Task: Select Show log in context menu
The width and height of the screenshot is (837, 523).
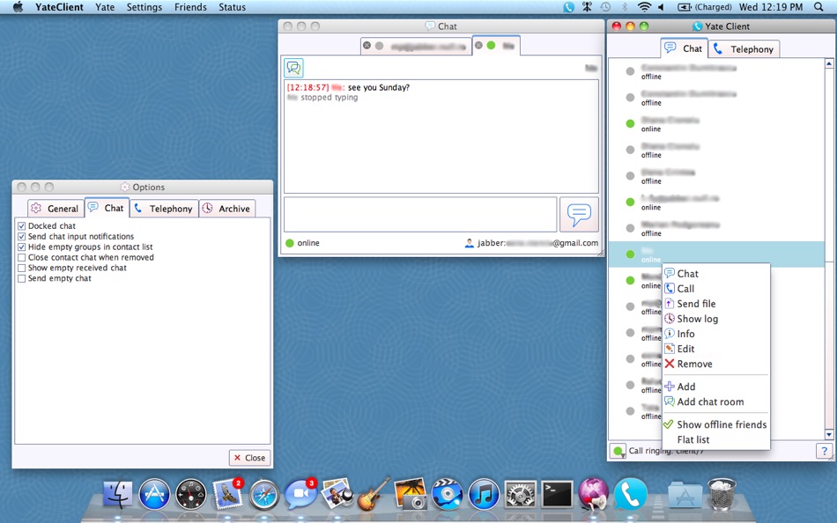Action: pos(715,319)
